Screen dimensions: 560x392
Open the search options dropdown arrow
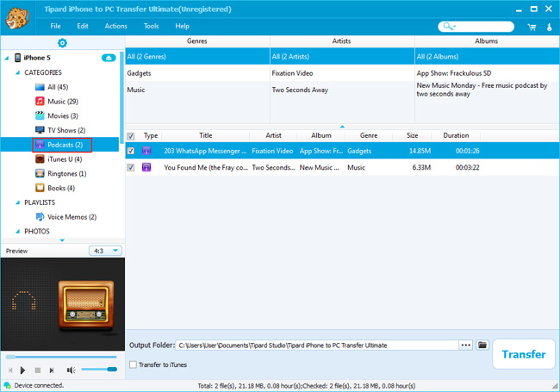(455, 26)
